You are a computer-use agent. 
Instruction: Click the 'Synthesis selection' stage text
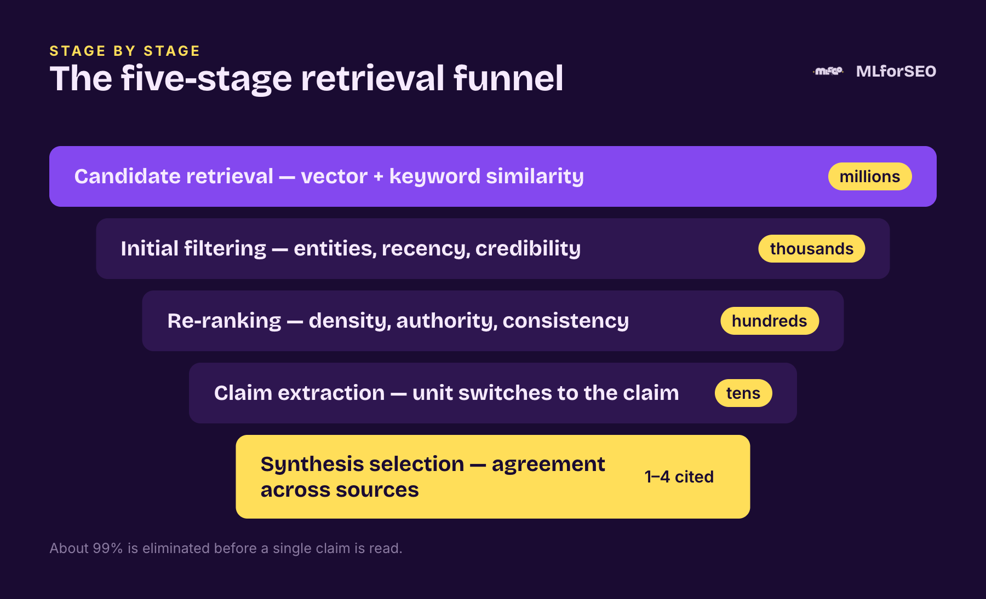433,476
